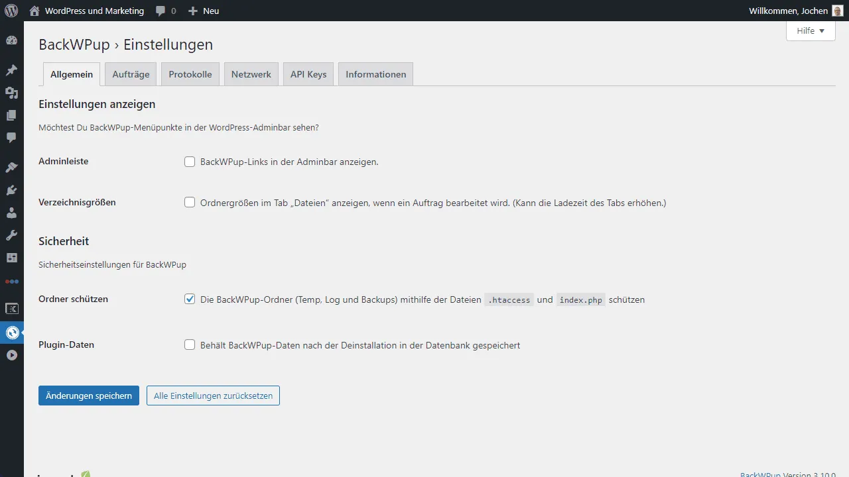Expand the Hilfe dropdown
Screen dimensions: 849x477
(811, 30)
